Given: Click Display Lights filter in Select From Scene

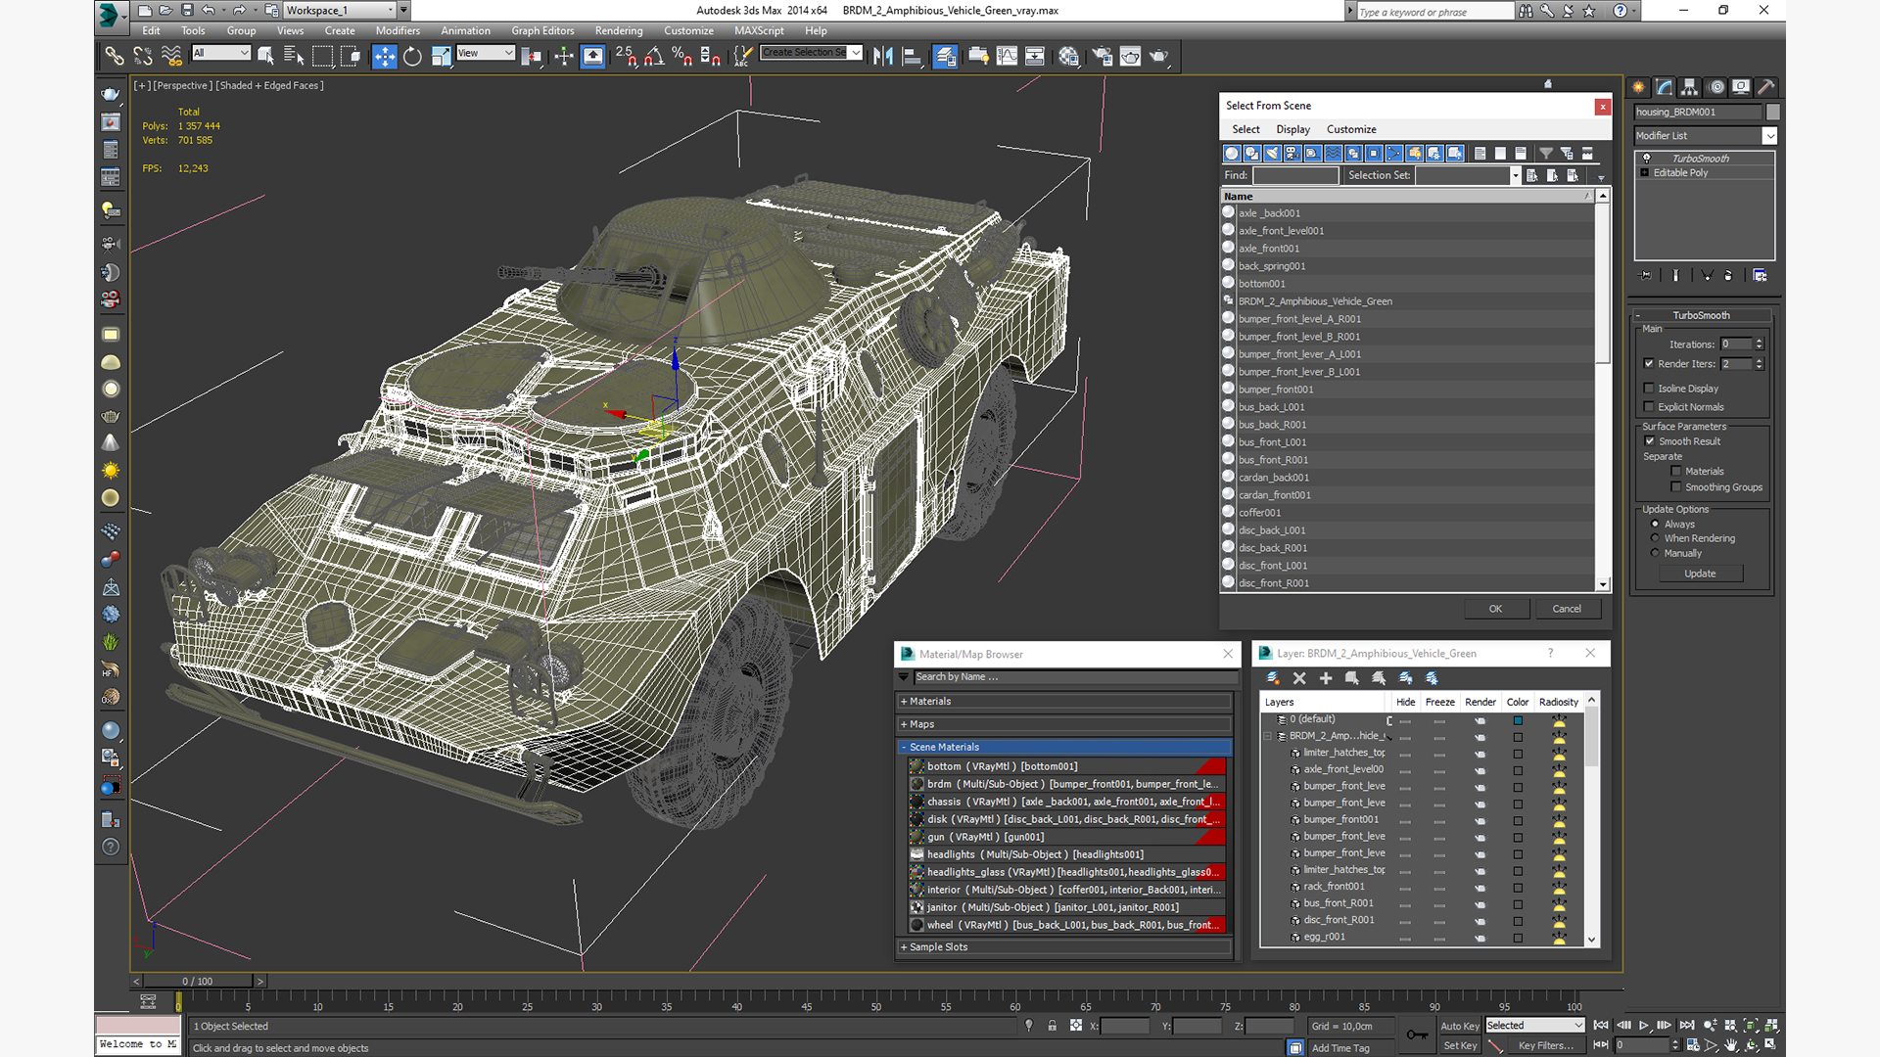Looking at the screenshot, I should click(1272, 153).
